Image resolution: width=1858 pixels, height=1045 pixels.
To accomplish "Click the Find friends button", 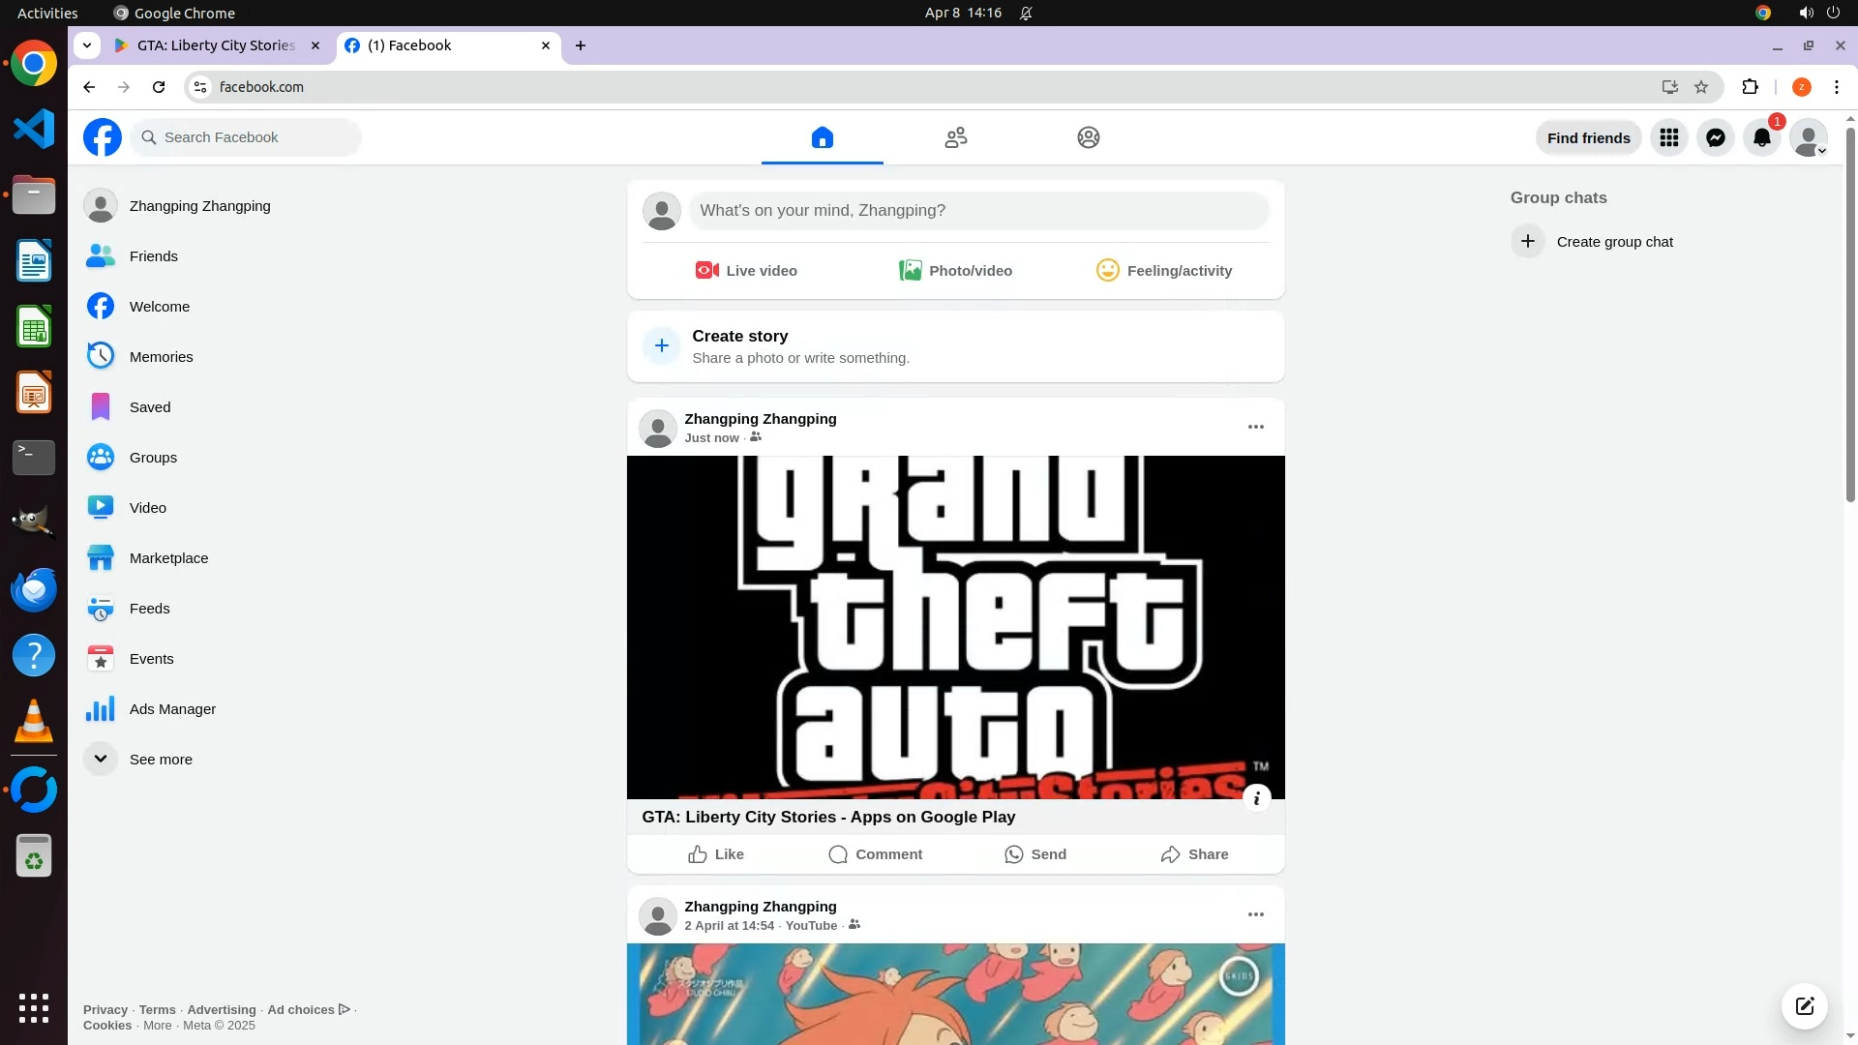I will [x=1588, y=137].
